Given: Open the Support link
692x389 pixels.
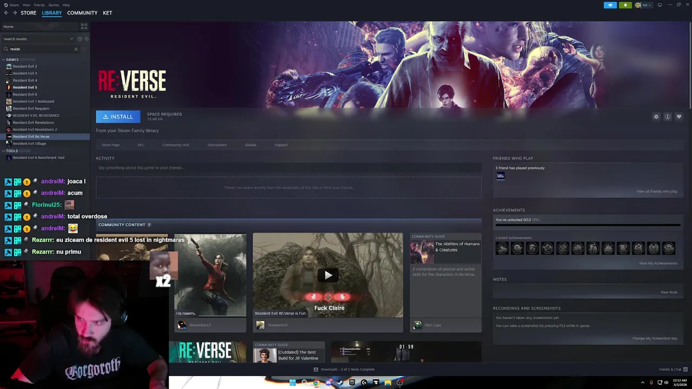Looking at the screenshot, I should pyautogui.click(x=281, y=145).
